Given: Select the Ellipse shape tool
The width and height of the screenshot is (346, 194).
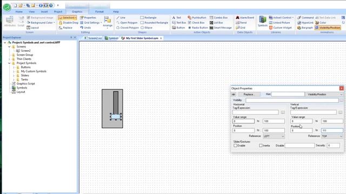Looking at the screenshot, I should (x=147, y=27).
